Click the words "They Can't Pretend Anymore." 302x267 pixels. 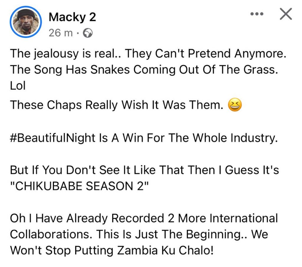tap(206, 54)
